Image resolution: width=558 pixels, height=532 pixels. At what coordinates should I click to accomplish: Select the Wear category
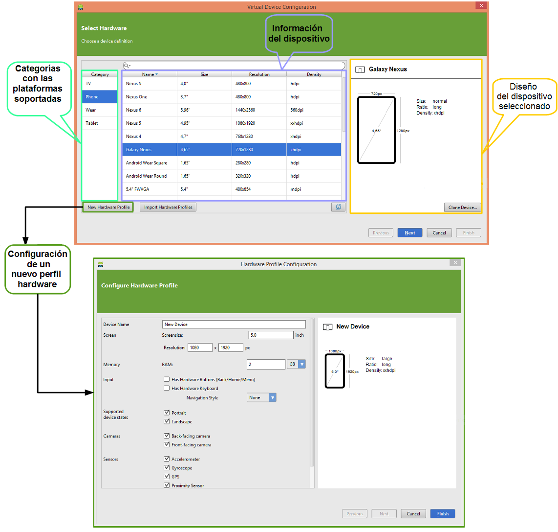coord(100,110)
